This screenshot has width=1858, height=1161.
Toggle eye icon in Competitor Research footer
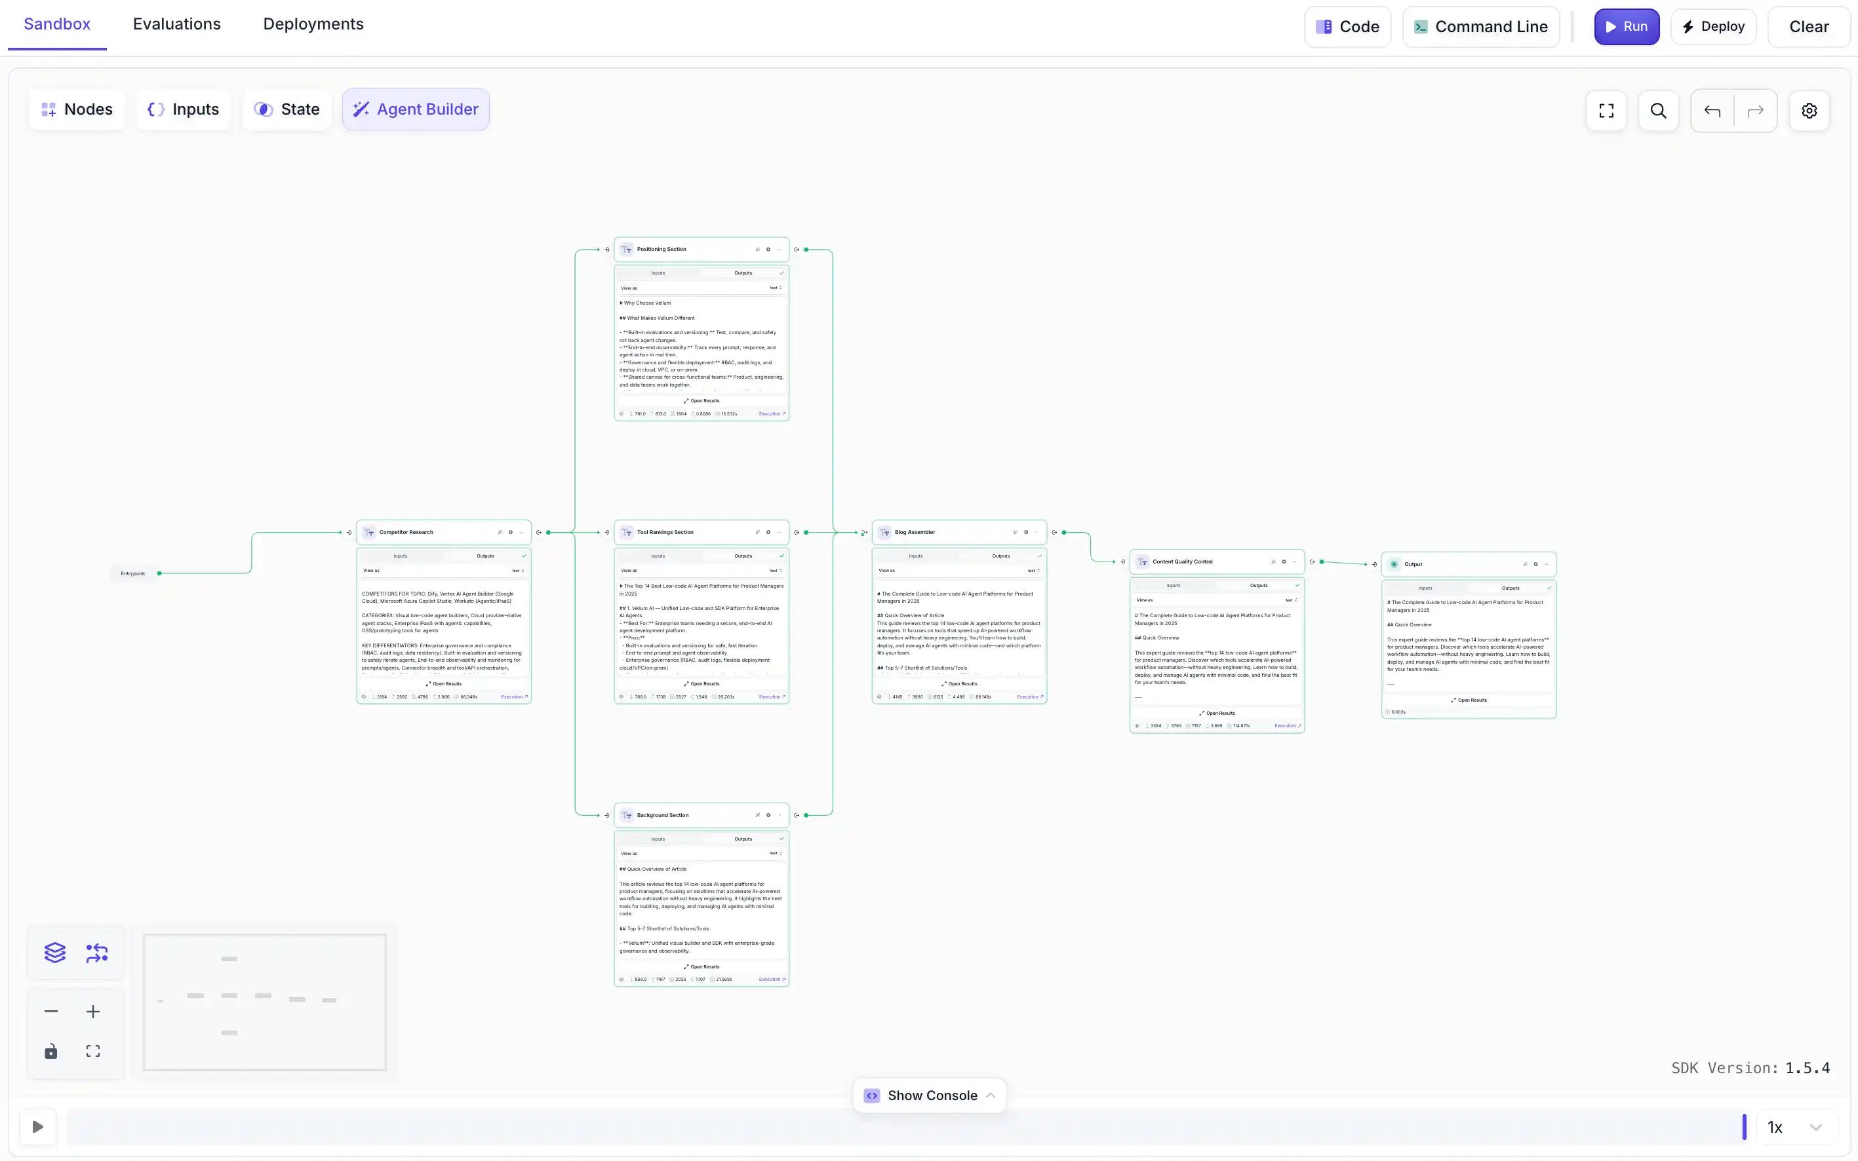[365, 697]
